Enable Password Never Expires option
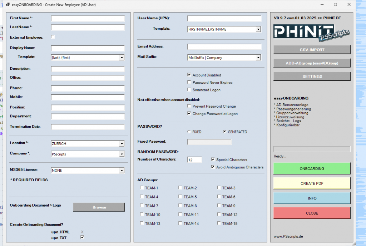Image resolution: width=366 pixels, height=246 pixels. coord(189,83)
